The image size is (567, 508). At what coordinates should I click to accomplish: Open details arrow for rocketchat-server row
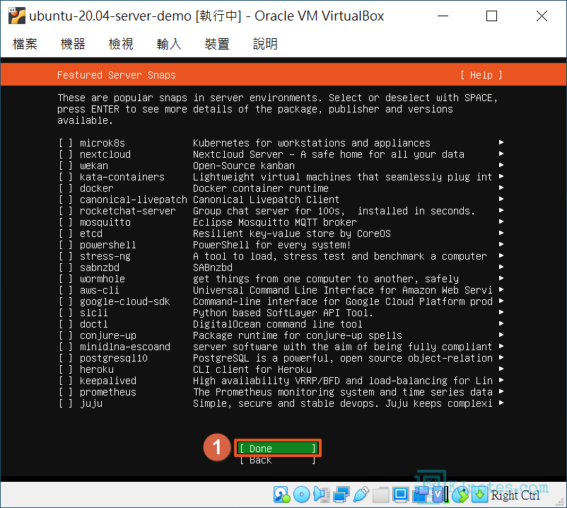tap(501, 211)
